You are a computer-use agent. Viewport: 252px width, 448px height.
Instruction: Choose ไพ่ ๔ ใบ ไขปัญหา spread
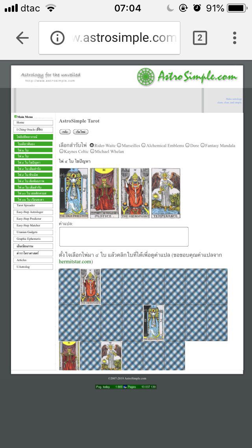pos(33,162)
